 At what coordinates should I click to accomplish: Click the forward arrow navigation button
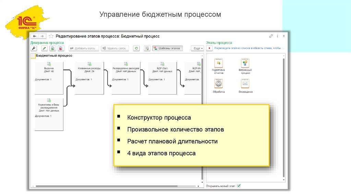(x=42, y=36)
